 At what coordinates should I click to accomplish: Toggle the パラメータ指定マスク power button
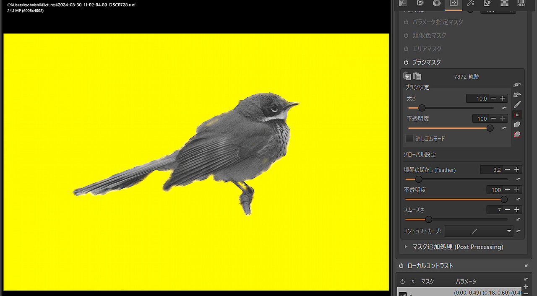tap(406, 22)
